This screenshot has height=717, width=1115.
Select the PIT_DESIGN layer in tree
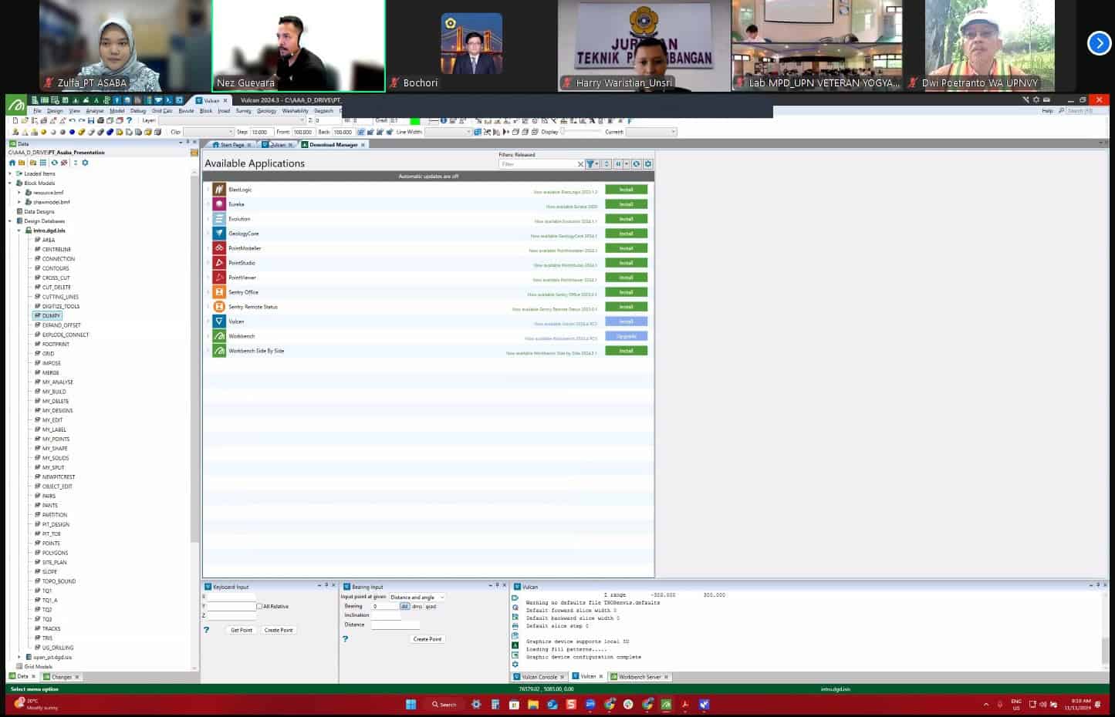click(x=56, y=524)
